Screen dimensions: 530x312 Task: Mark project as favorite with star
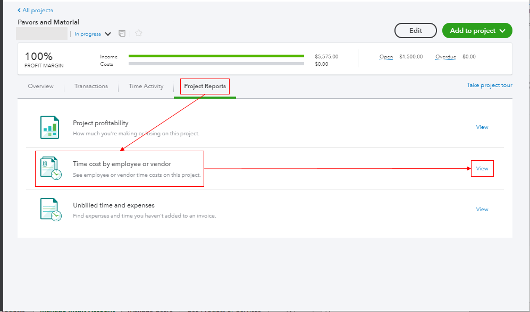(x=139, y=33)
